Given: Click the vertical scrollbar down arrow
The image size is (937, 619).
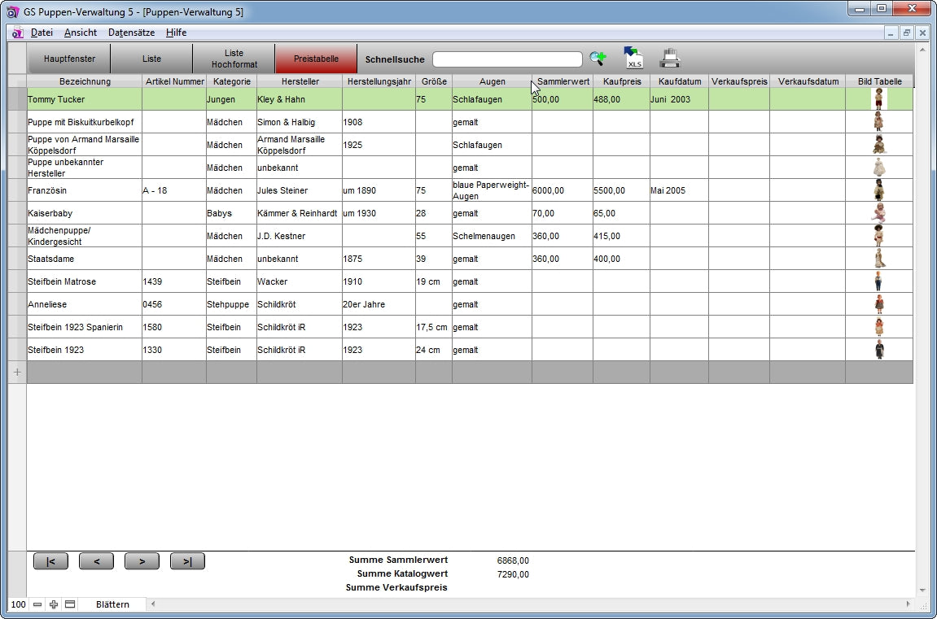Looking at the screenshot, I should 922,591.
